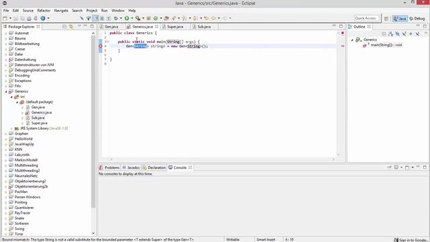Click the blue globe toolbar icon
430x242 pixels.
coord(43,18)
